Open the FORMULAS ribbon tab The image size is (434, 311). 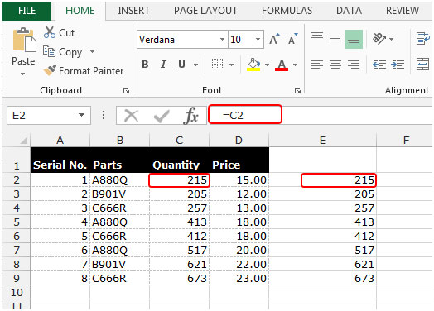click(287, 11)
